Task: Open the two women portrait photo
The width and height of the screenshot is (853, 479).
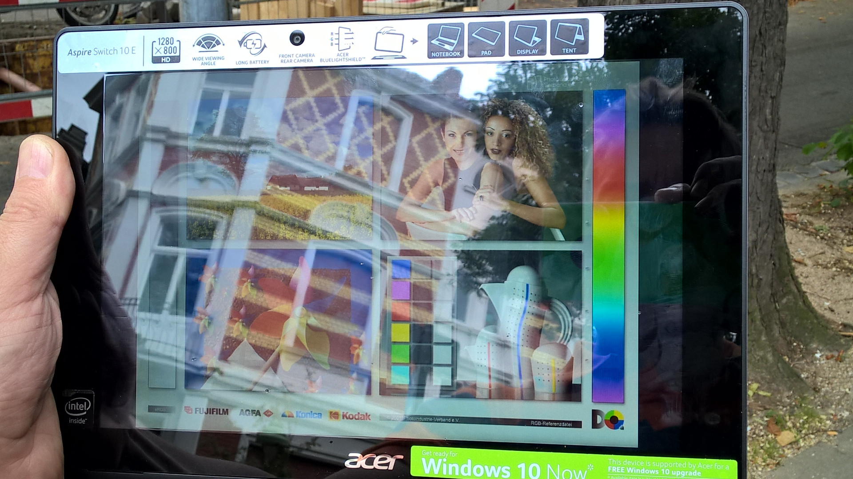Action: tap(481, 166)
